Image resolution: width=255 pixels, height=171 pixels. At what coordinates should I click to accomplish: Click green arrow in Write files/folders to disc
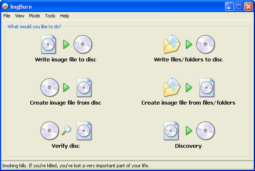[x=189, y=44]
